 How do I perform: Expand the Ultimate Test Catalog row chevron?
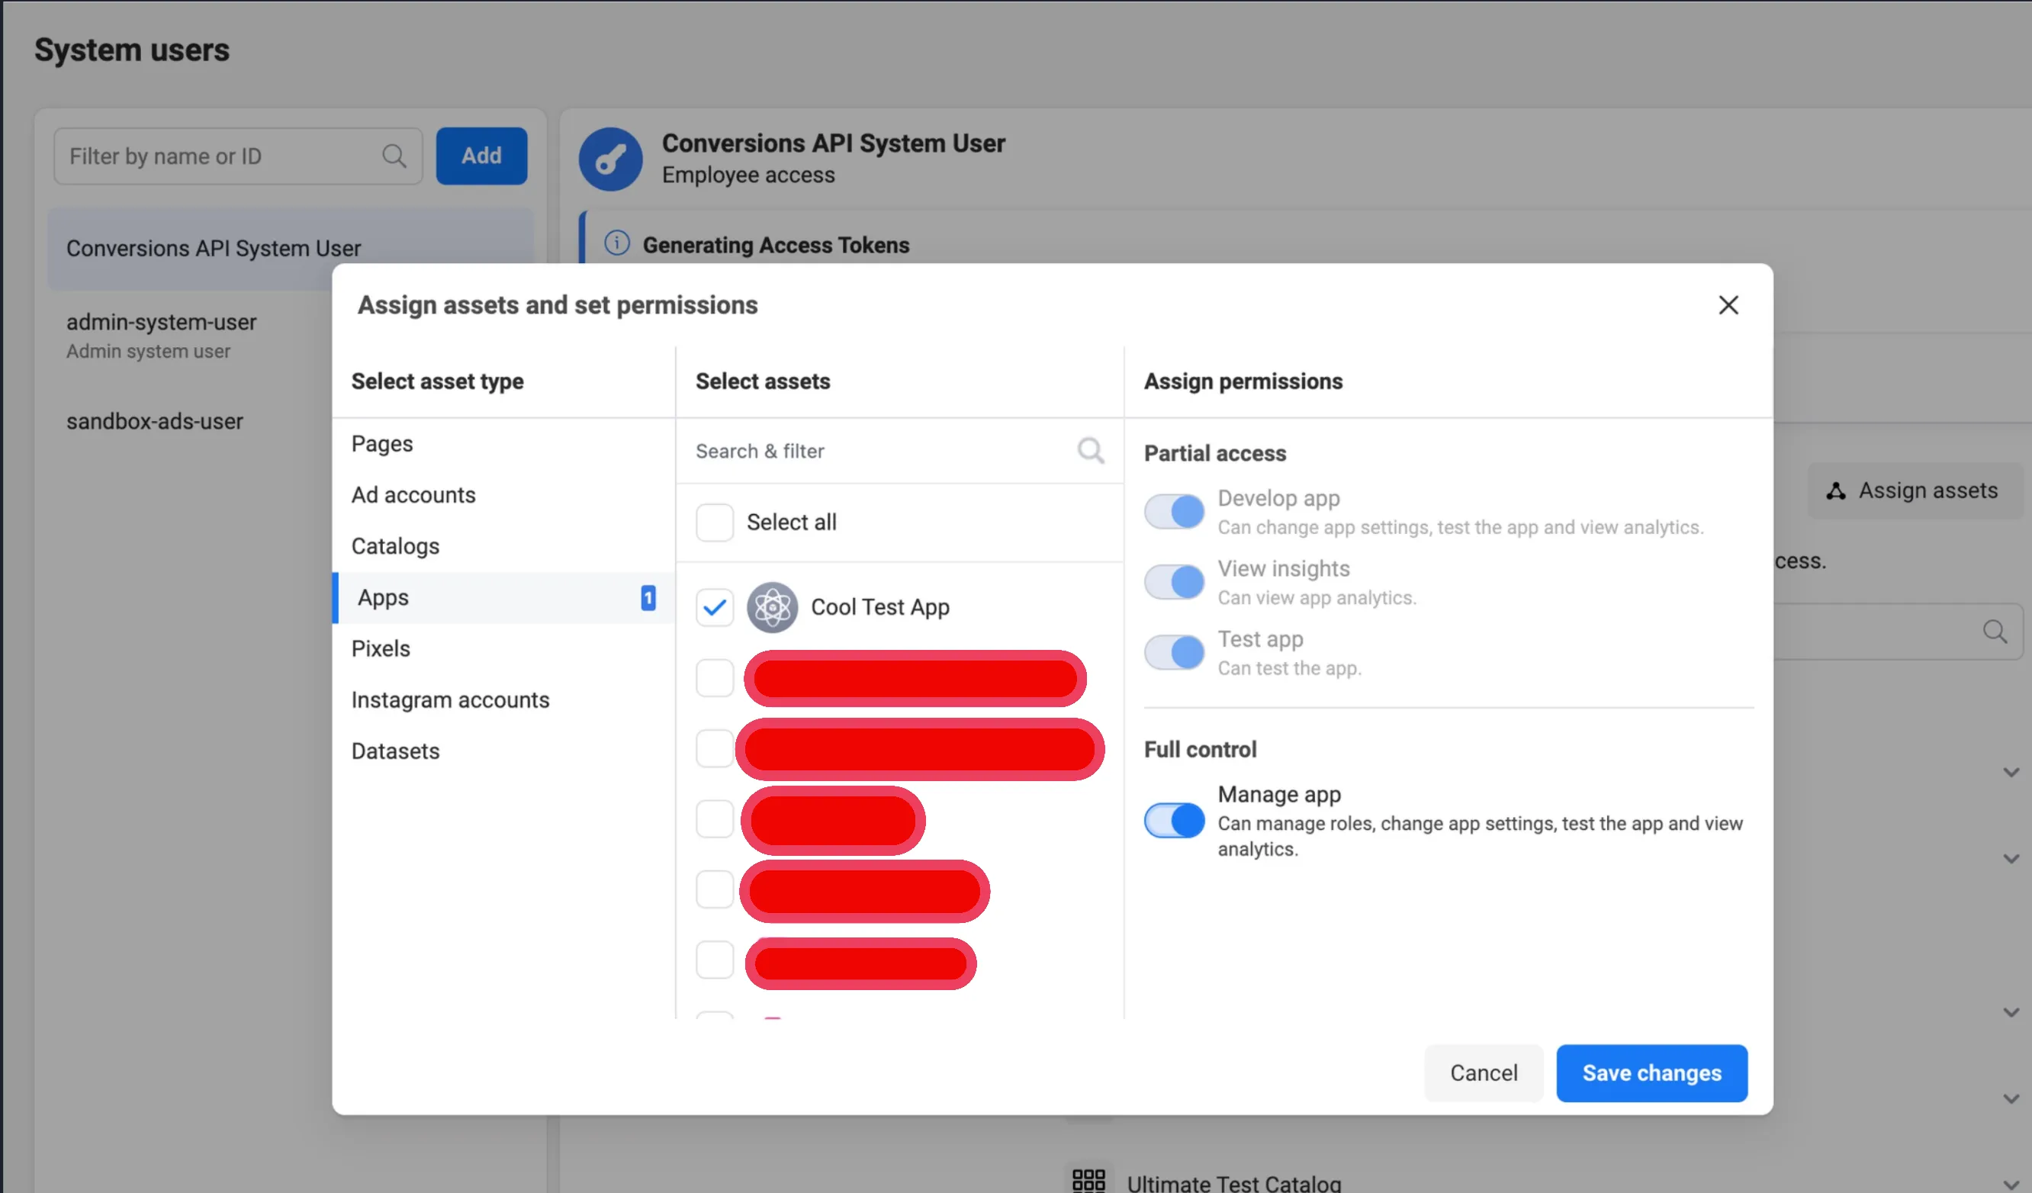2011,1183
